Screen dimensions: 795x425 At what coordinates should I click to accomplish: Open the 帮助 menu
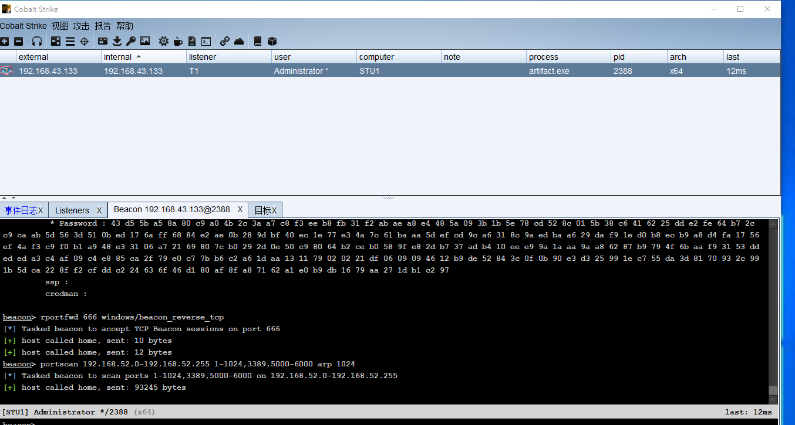point(124,26)
